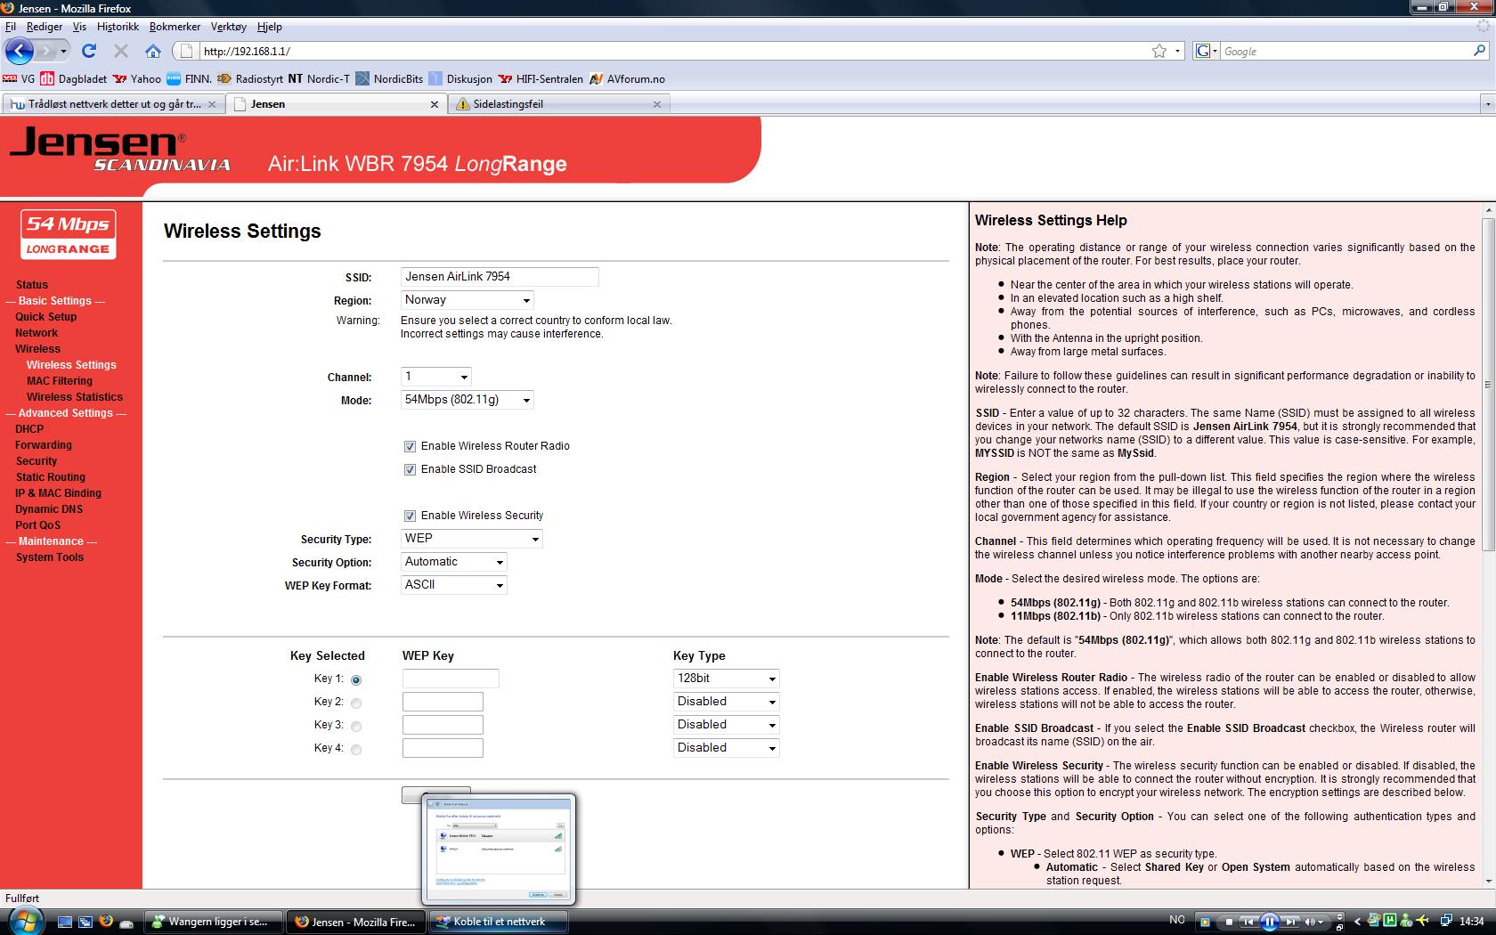Stop playback in the taskbar media player
The width and height of the screenshot is (1496, 935).
1229,922
